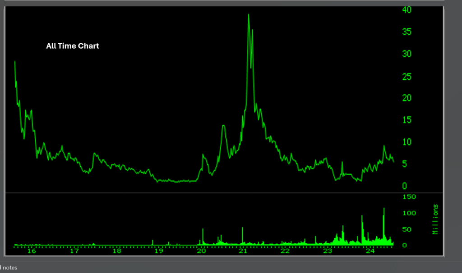This screenshot has height=273, width=462.
Task: Click the 40 price axis label
Action: click(x=407, y=10)
